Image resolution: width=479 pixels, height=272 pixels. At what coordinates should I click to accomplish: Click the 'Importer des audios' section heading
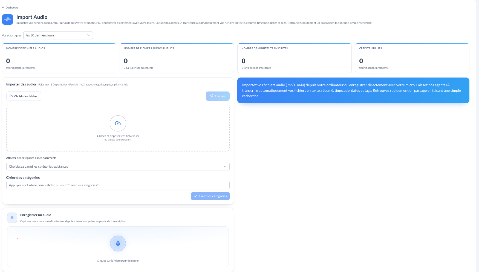(x=21, y=84)
